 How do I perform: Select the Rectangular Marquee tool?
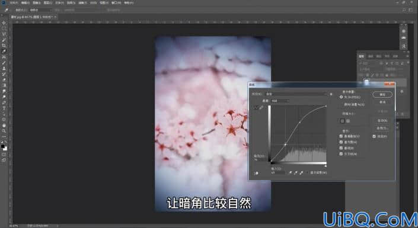coord(4,28)
